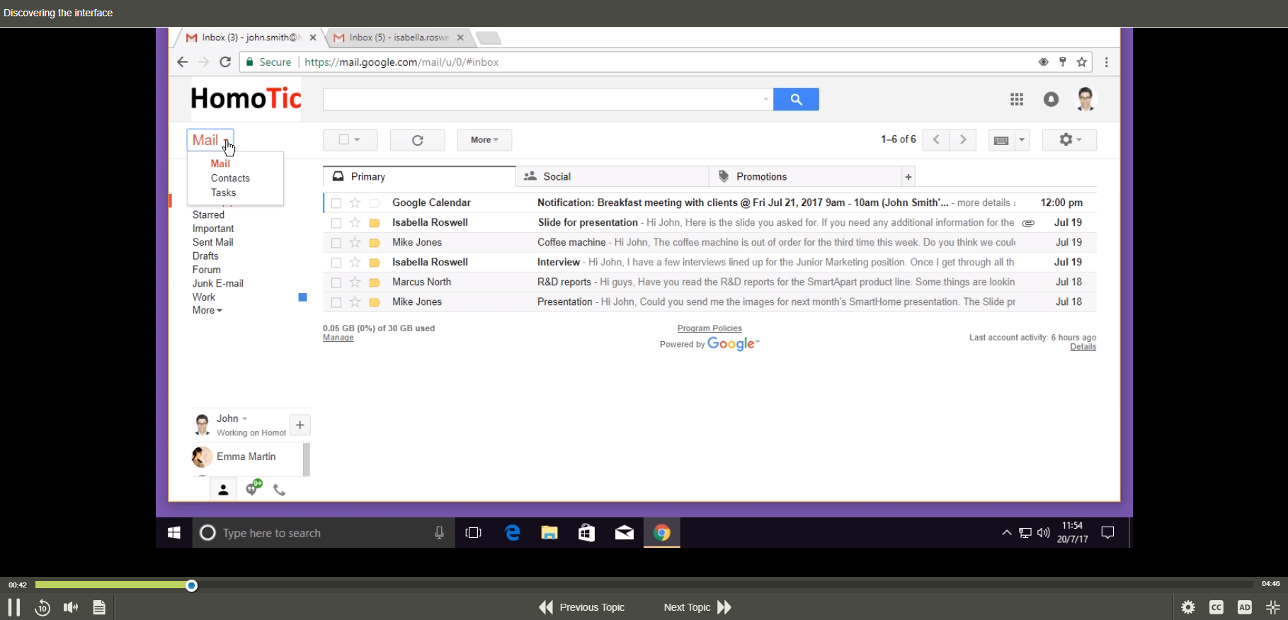
Task: Expand the More labels list in sidebar
Action: (207, 311)
